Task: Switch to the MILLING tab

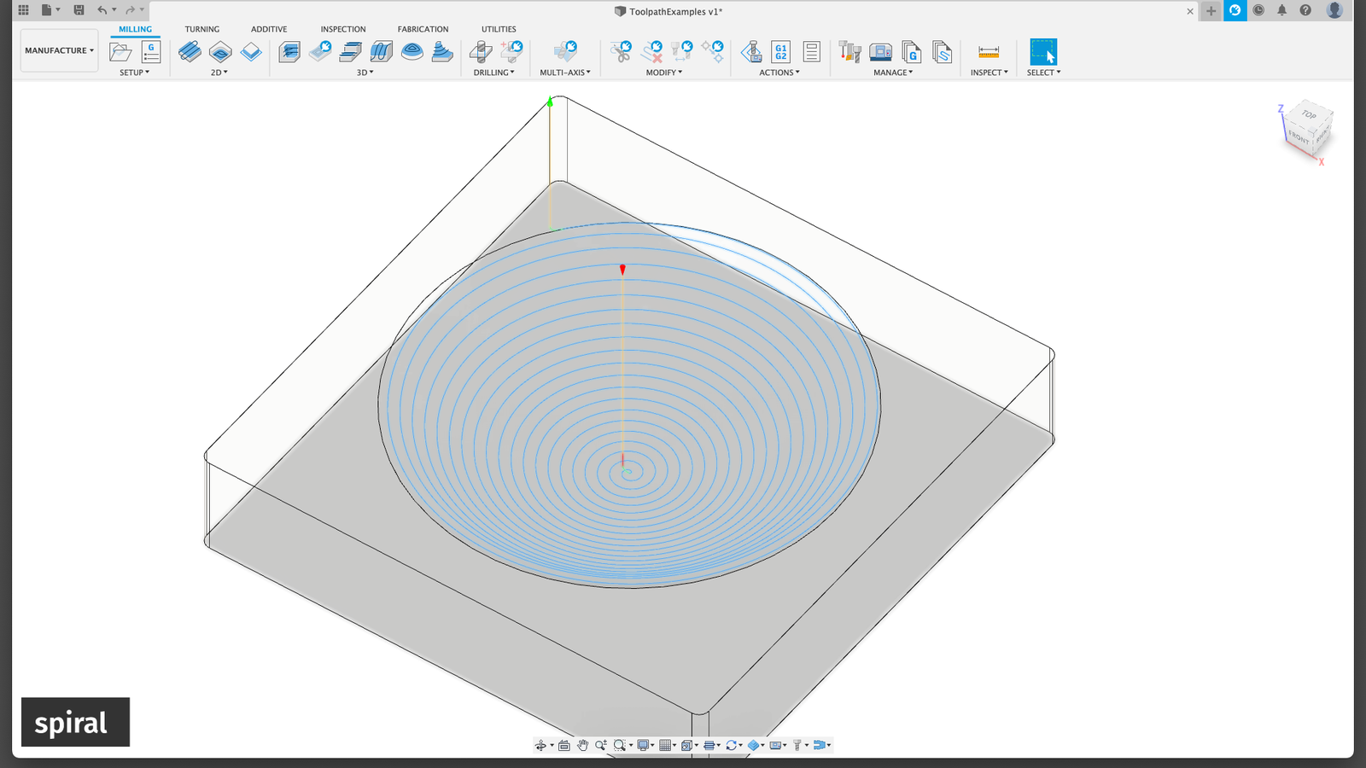Action: [135, 29]
